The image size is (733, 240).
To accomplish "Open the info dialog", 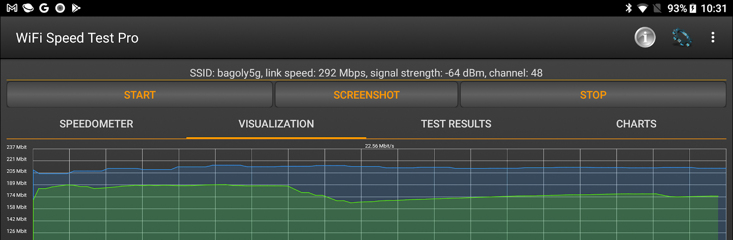I will (644, 37).
